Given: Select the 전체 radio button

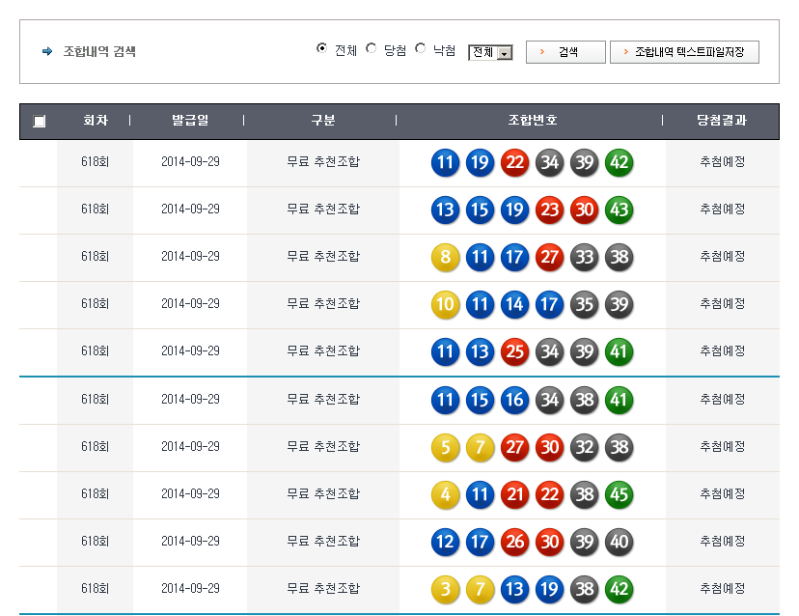Looking at the screenshot, I should click(x=321, y=48).
